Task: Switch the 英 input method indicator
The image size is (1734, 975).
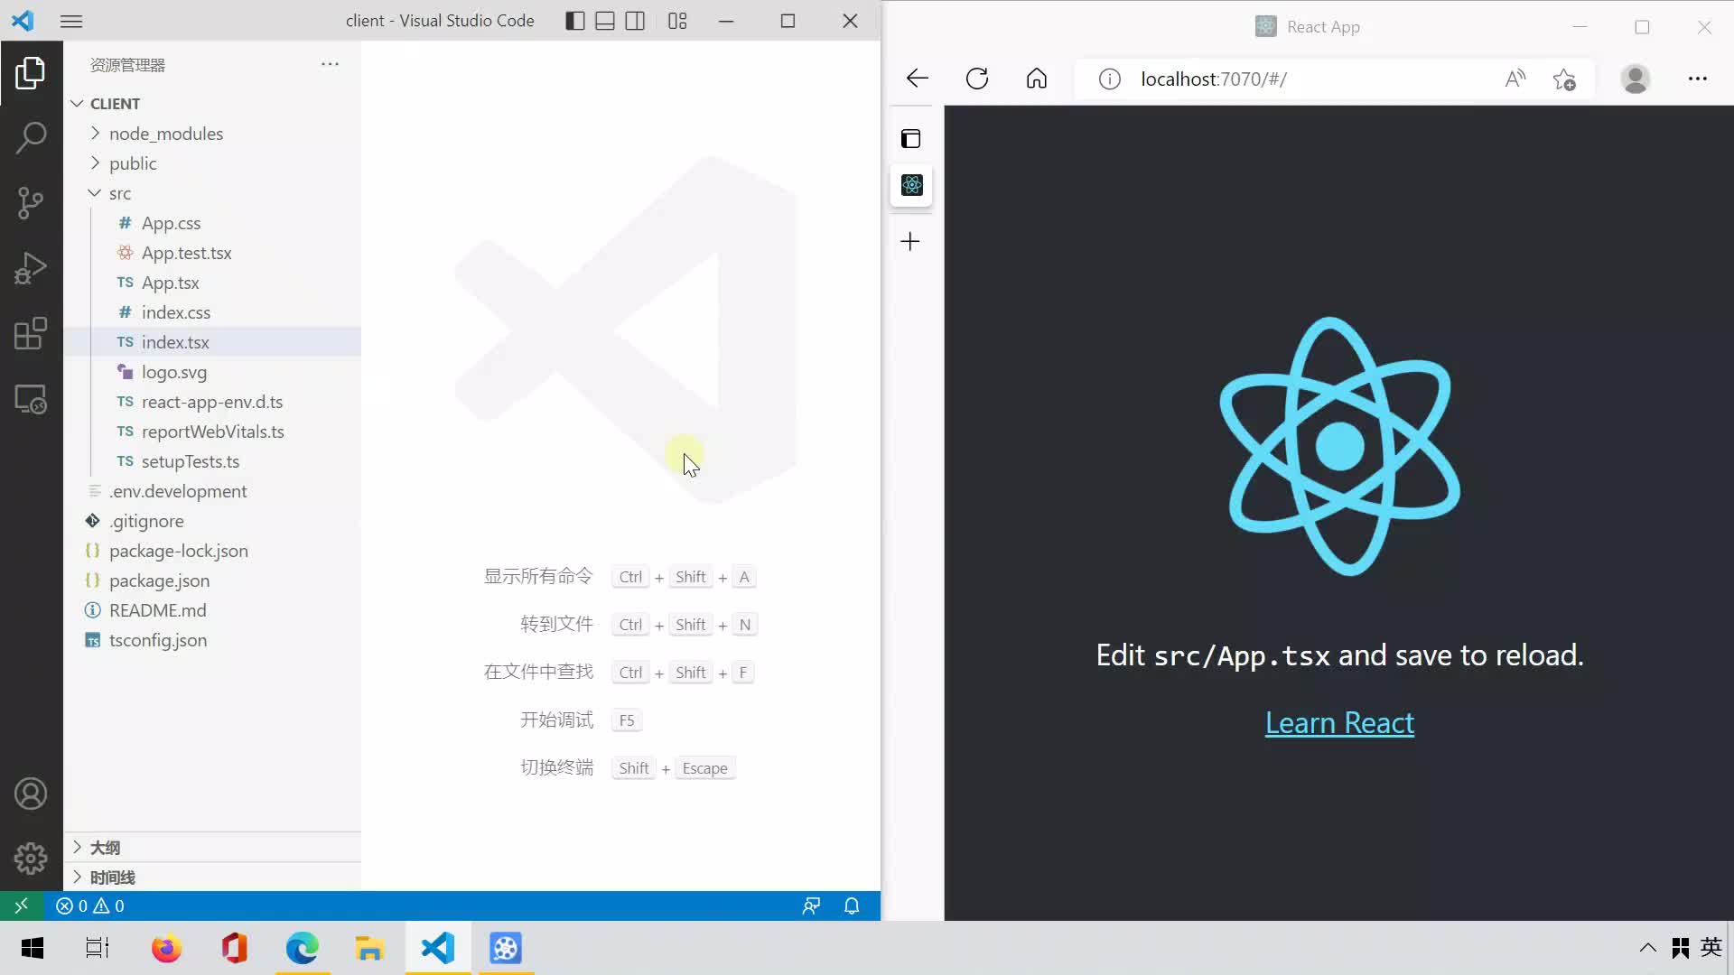Action: 1711,947
